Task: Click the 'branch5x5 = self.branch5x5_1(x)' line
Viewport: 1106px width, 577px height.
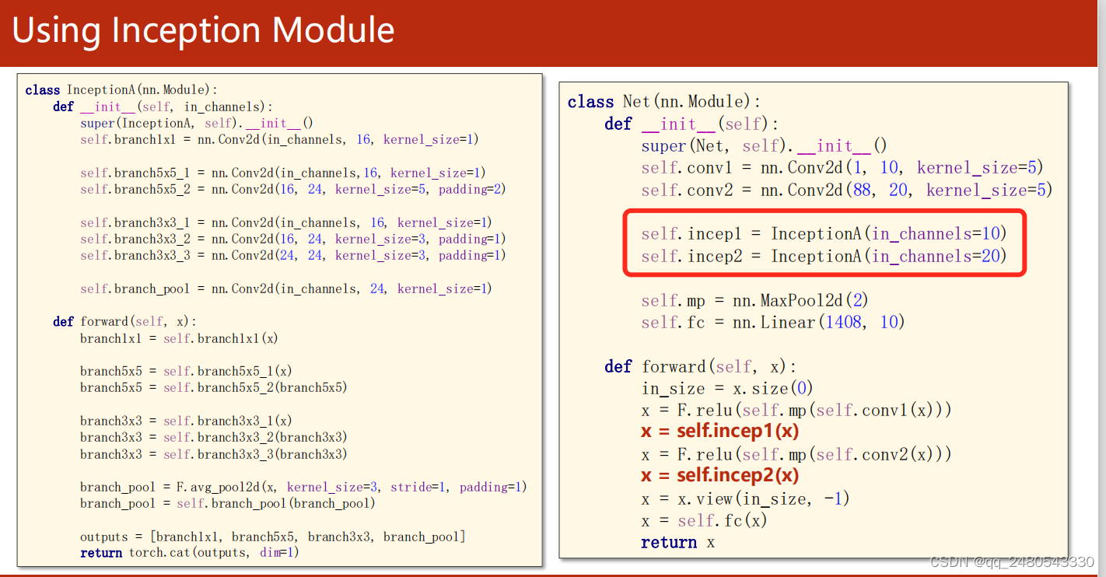Action: (186, 371)
